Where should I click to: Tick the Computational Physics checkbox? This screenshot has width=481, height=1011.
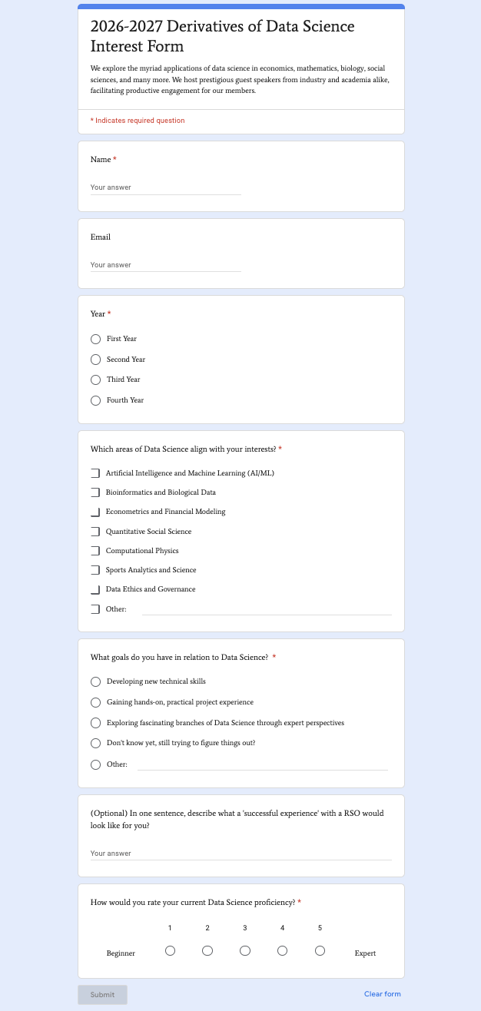(x=95, y=551)
